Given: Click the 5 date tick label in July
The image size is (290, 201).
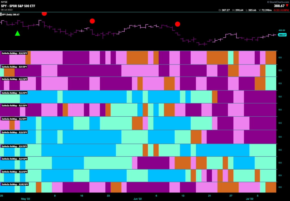Looking at the screenshot, I should (258, 196).
